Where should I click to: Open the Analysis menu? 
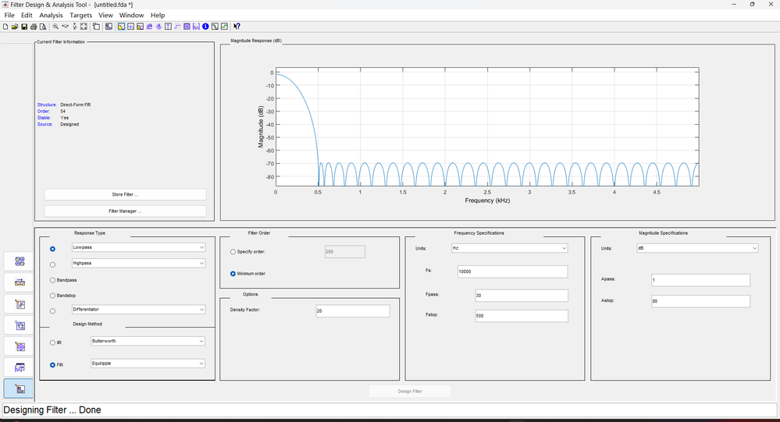[x=51, y=15]
